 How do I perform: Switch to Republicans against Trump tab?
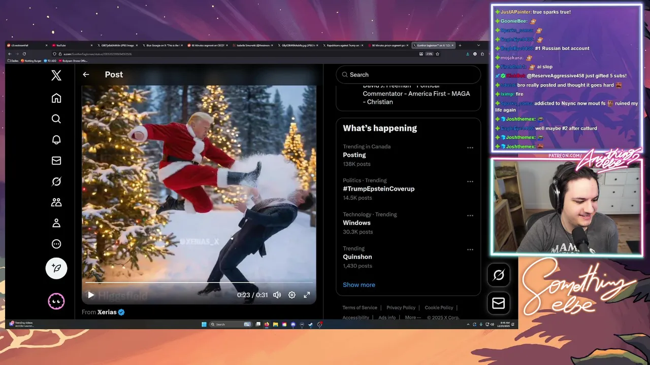344,45
